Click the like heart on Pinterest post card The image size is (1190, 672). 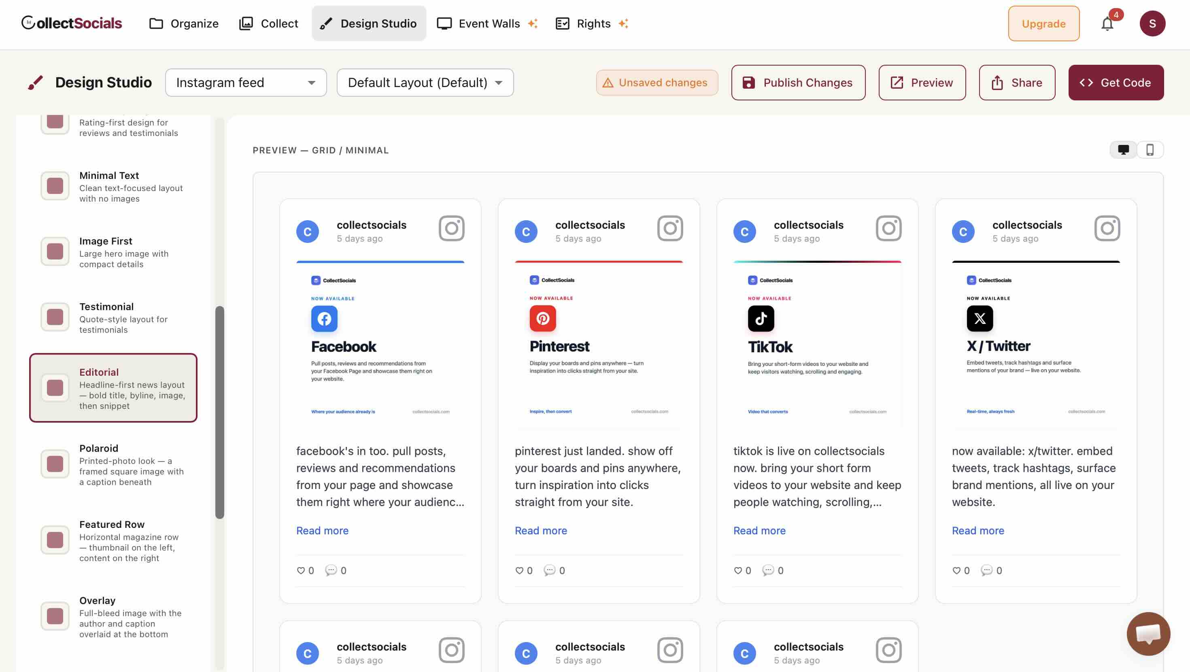(x=519, y=570)
